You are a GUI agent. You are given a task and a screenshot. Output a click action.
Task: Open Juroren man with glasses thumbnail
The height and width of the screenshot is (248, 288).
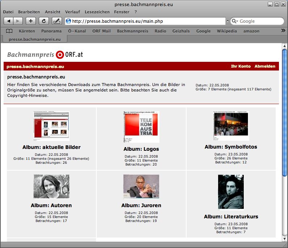tap(141, 186)
